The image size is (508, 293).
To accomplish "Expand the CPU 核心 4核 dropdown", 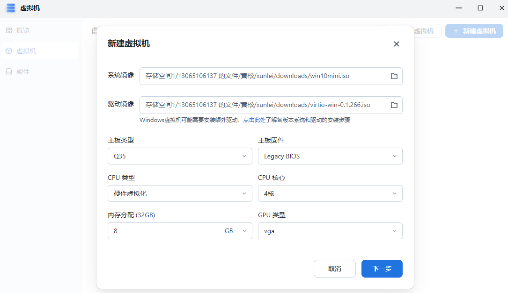I will 330,193.
